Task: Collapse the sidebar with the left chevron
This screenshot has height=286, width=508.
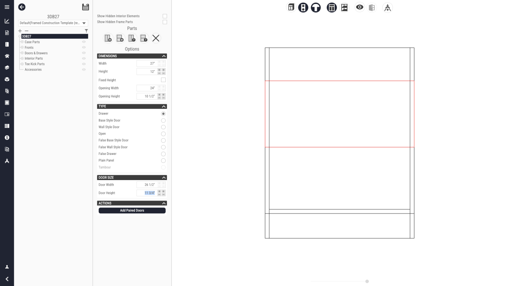Action: [x=7, y=279]
